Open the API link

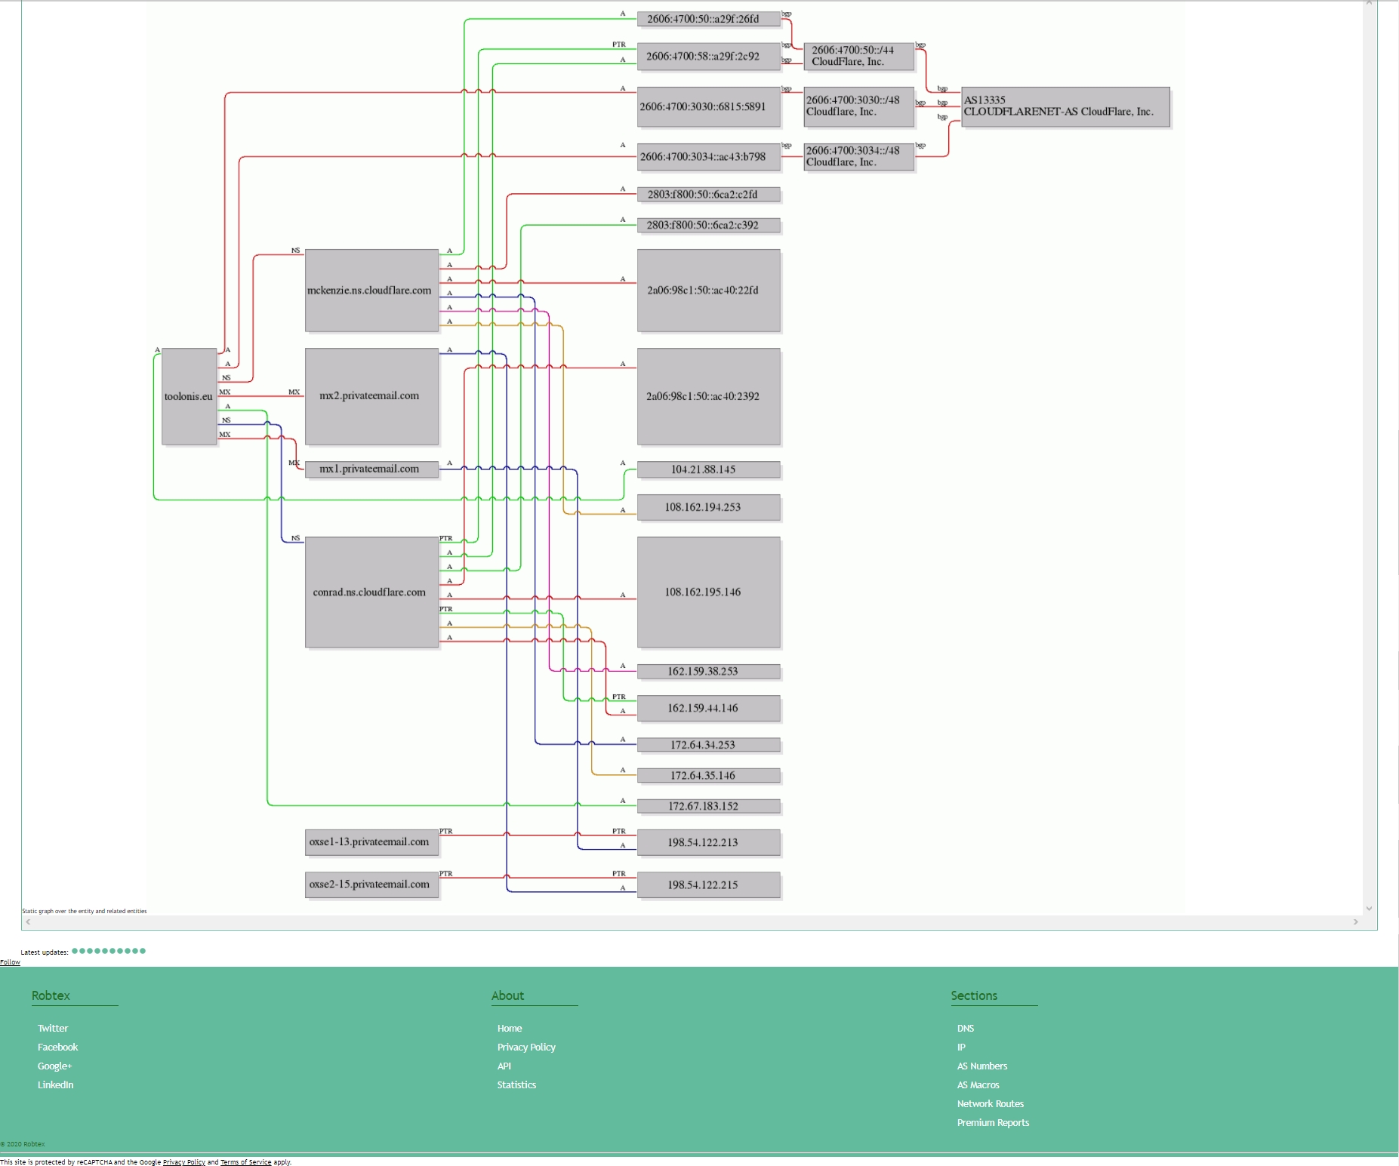click(504, 1066)
